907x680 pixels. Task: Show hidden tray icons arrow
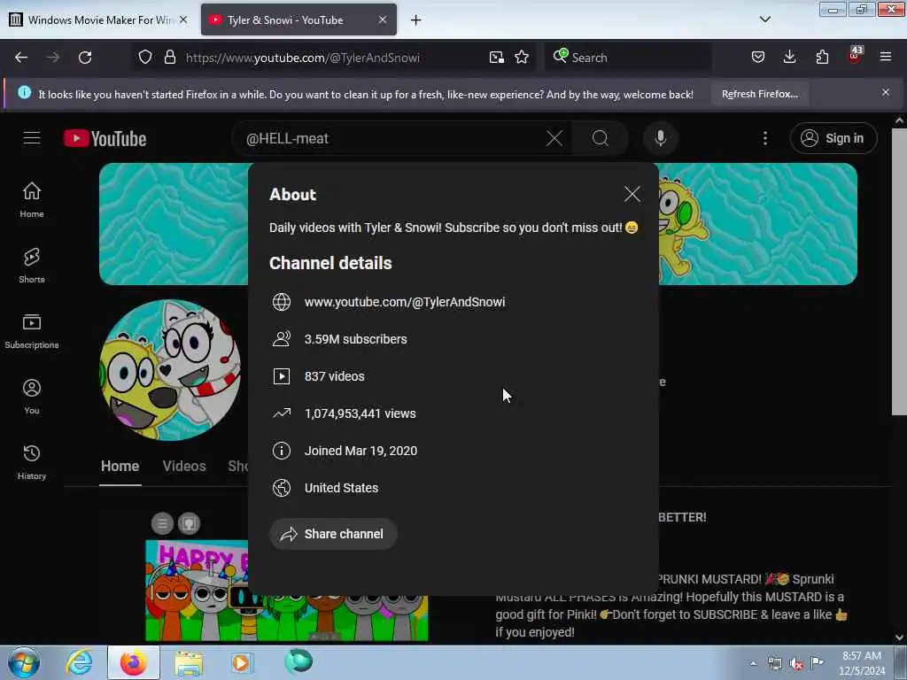tap(753, 664)
